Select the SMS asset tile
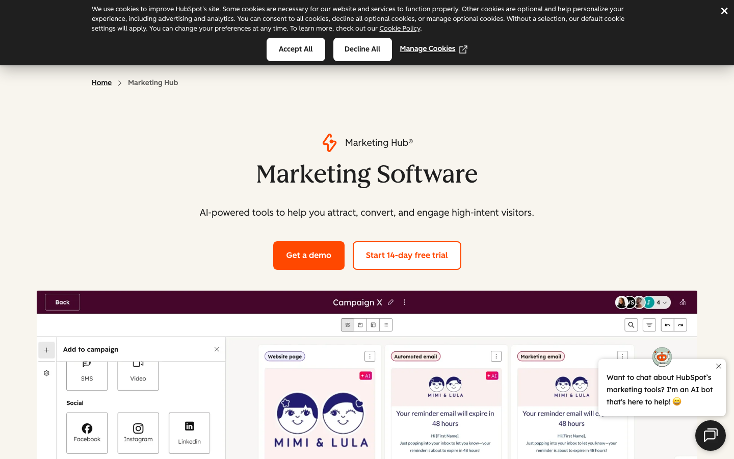 coord(87,376)
